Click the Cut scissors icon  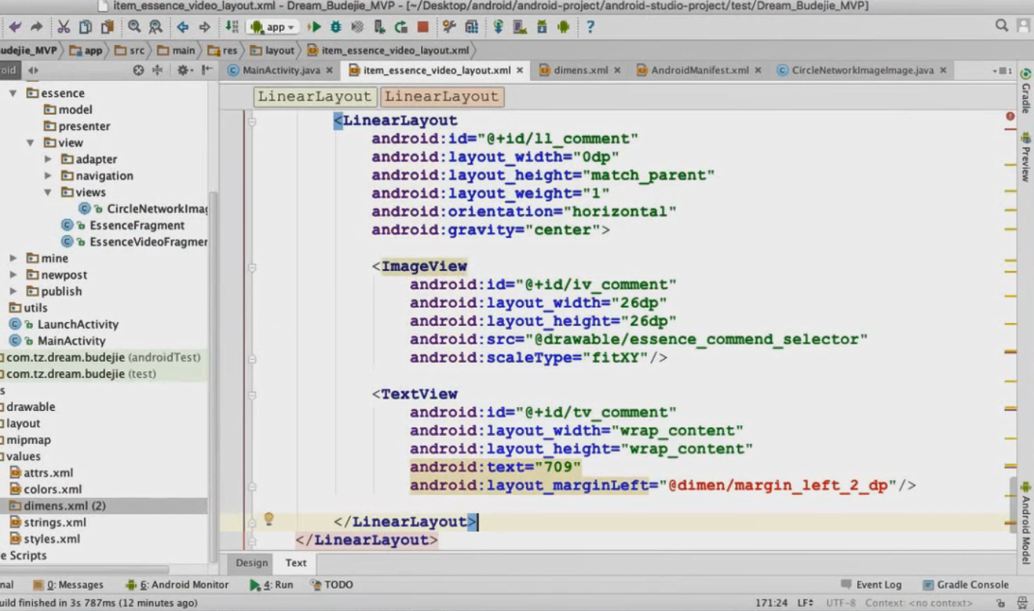click(x=63, y=27)
